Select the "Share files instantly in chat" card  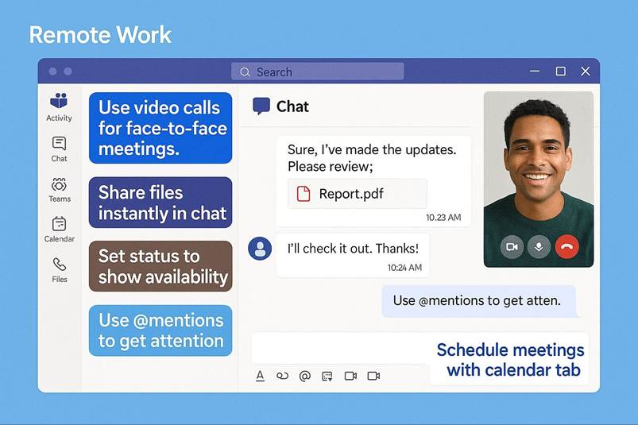[x=160, y=203]
